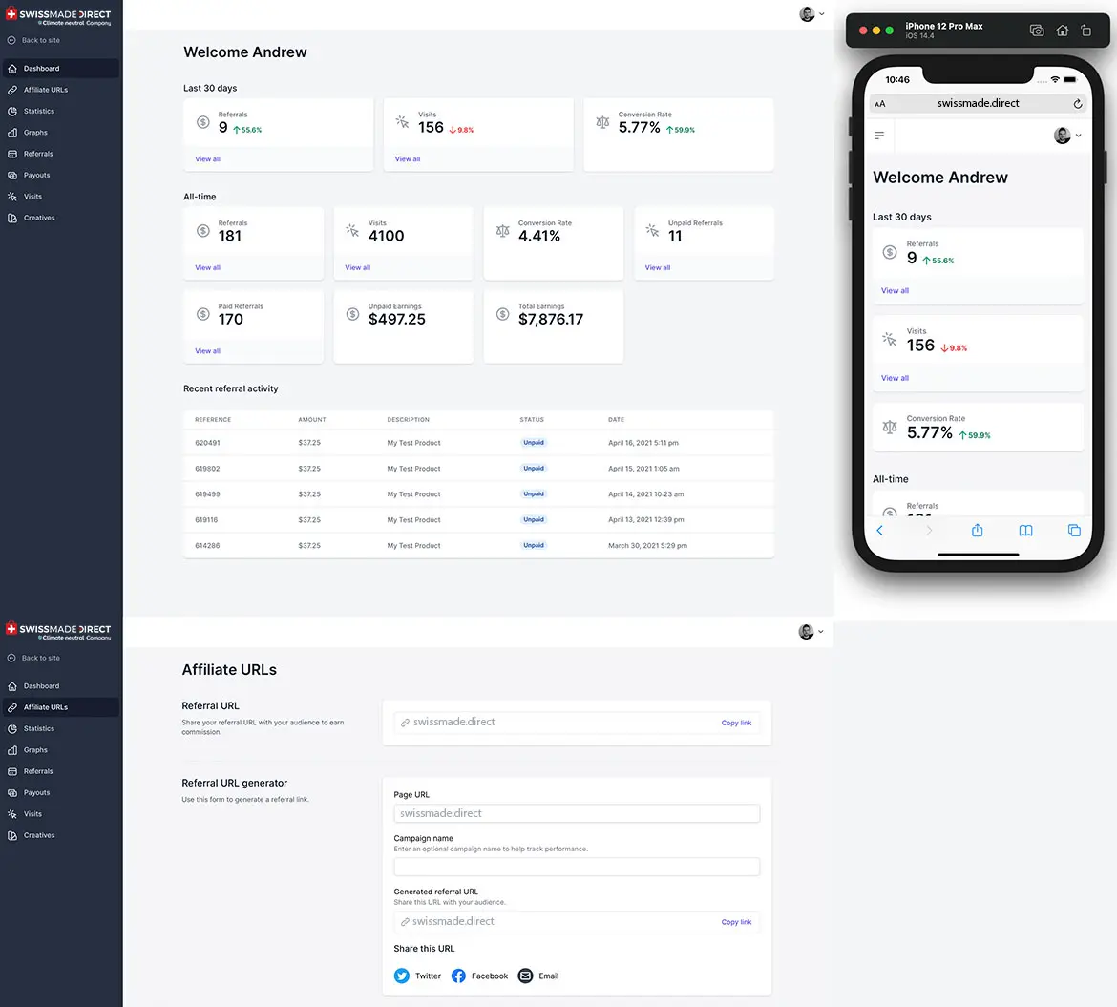Copy the generated referral URL link
The width and height of the screenshot is (1117, 1007).
pyautogui.click(x=736, y=922)
